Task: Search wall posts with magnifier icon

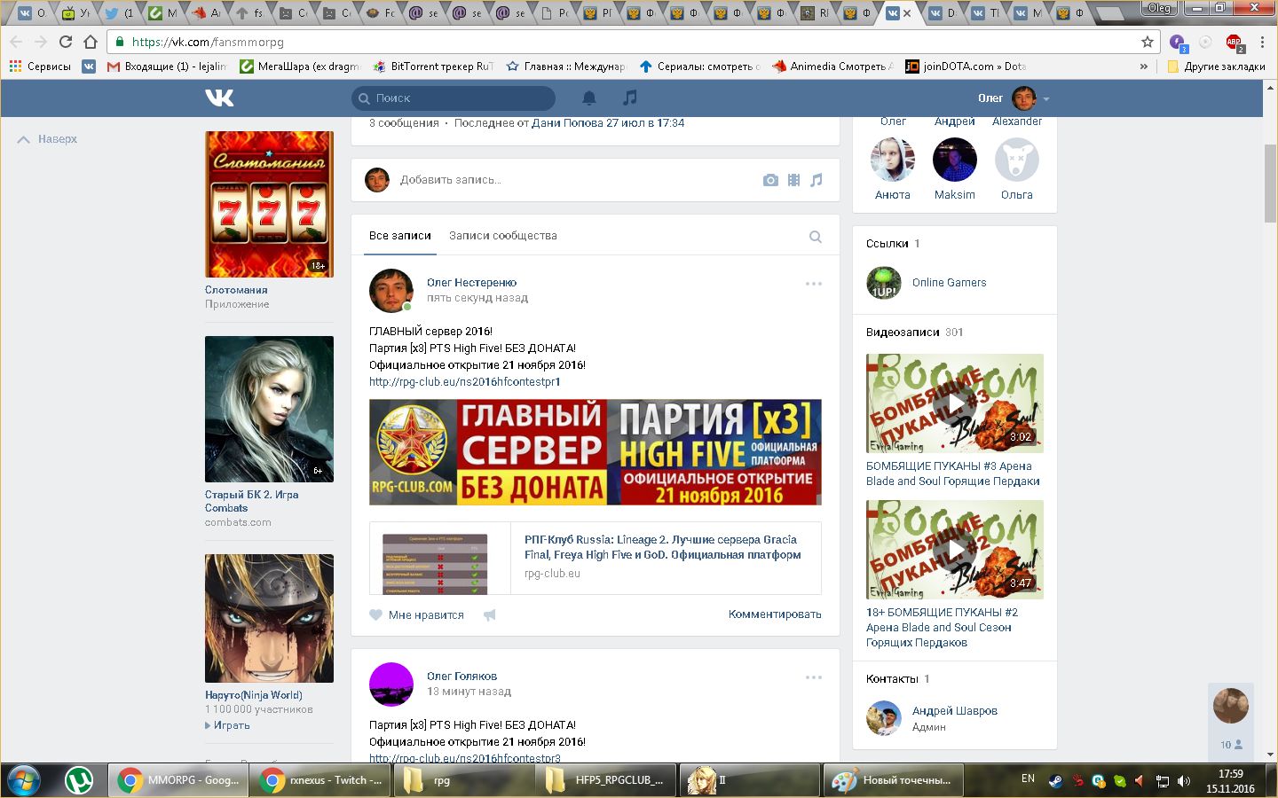Action: (816, 237)
